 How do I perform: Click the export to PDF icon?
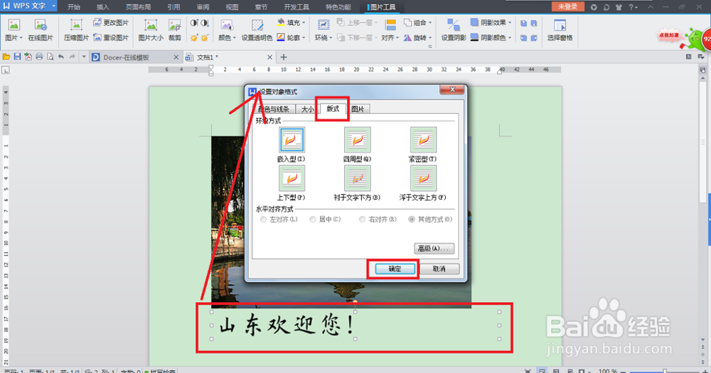pyautogui.click(x=28, y=57)
